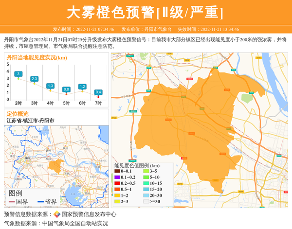Click the 1.3 km marker at 4时
This screenshot has height=229, width=292.
click(50, 86)
